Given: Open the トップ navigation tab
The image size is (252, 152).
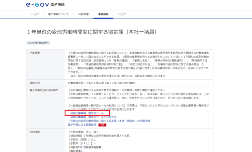Looking at the screenshot, I should pos(35,14).
